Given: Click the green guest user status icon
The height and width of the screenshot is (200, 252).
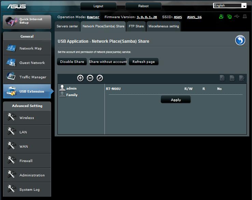Looking at the screenshot, I should [221, 16].
